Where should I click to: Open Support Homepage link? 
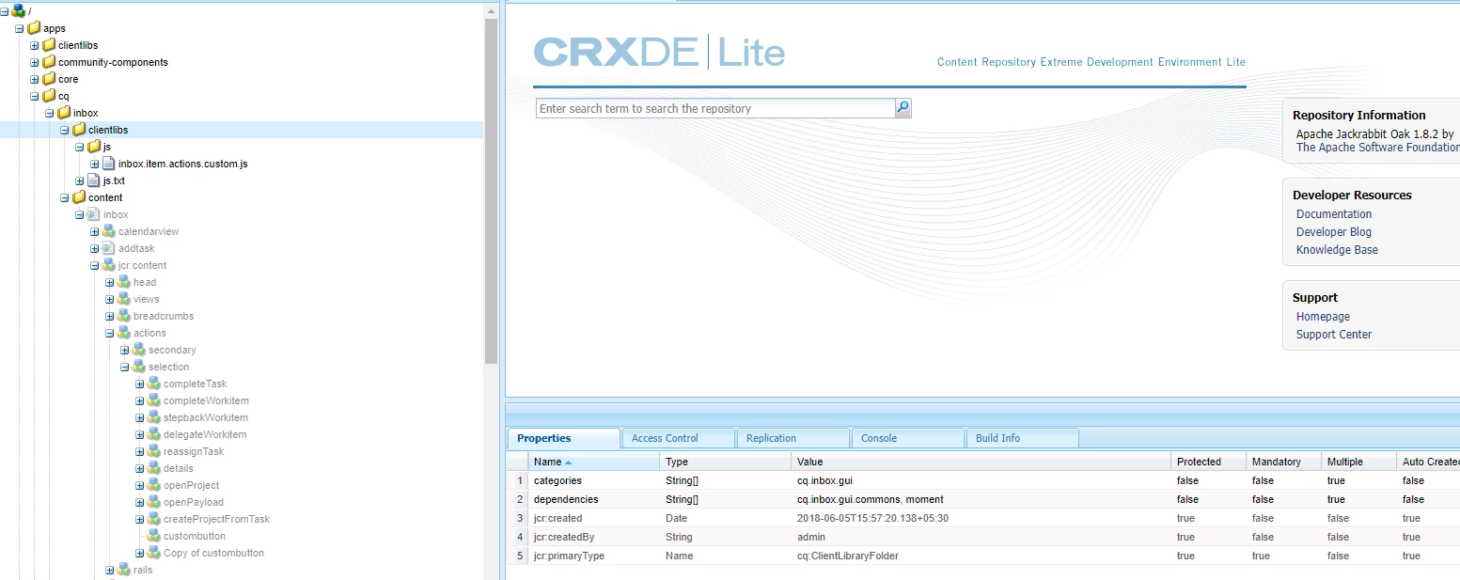pos(1323,317)
